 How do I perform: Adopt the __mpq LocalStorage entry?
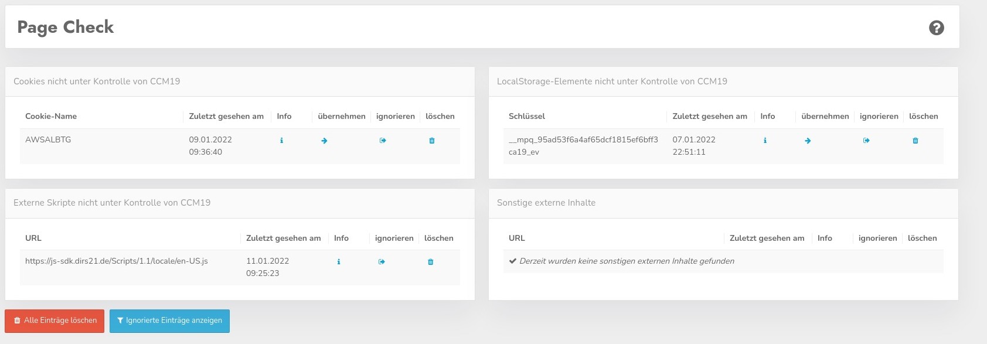coord(808,141)
